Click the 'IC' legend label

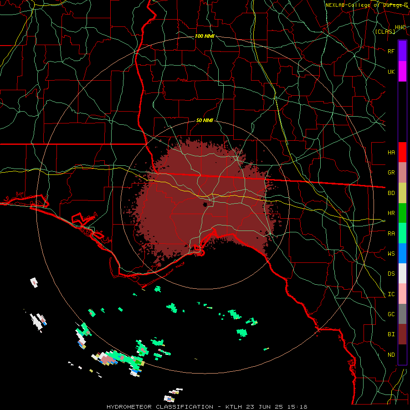click(x=391, y=294)
